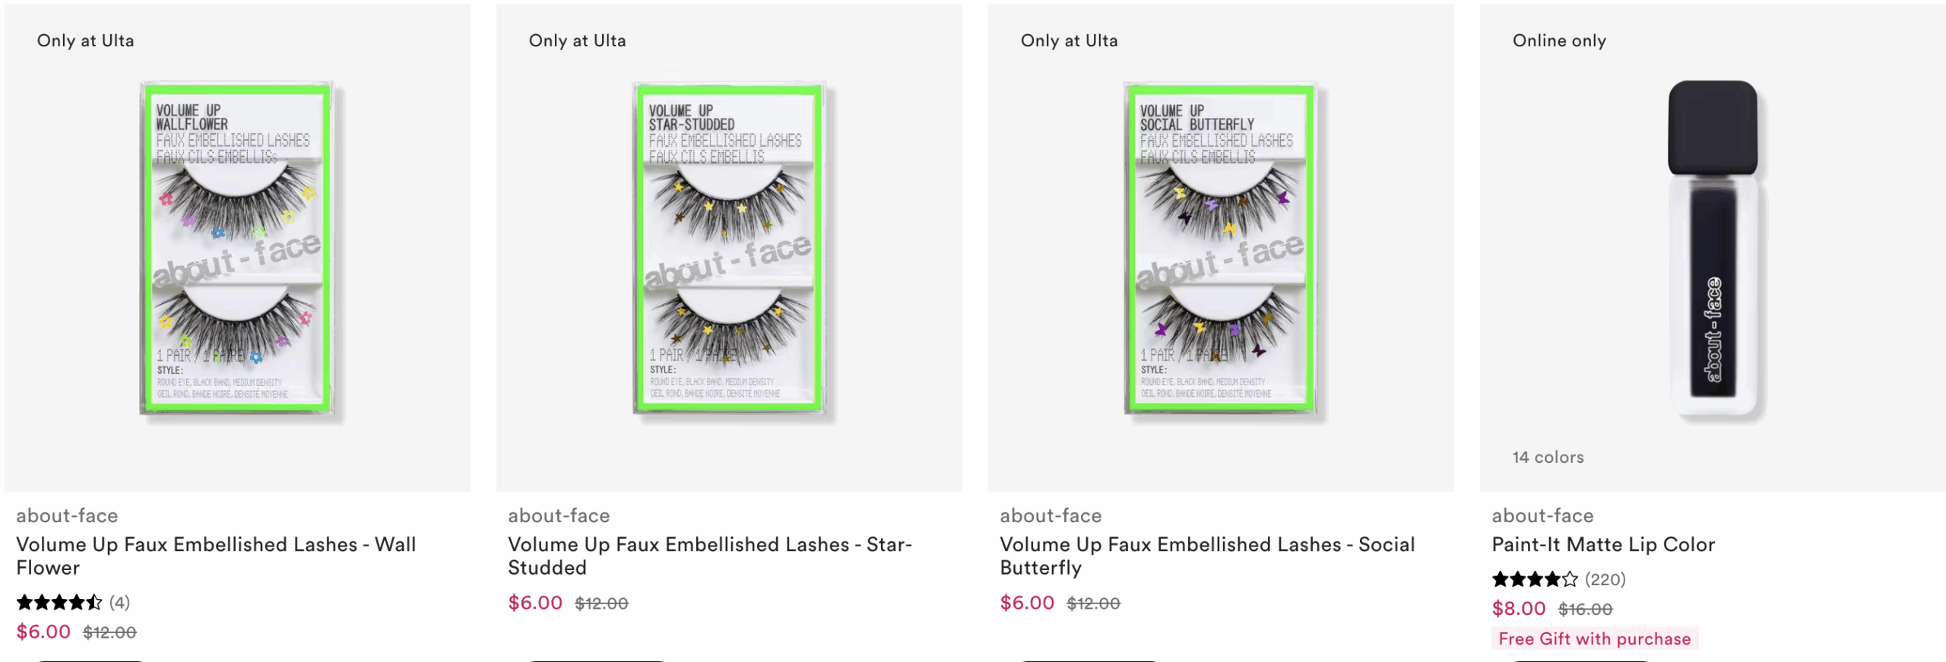This screenshot has width=1946, height=662.
Task: Click Volume Up Lashes Star-Studded title
Action: coord(710,556)
